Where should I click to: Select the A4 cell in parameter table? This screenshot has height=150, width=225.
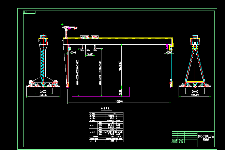[114, 114]
